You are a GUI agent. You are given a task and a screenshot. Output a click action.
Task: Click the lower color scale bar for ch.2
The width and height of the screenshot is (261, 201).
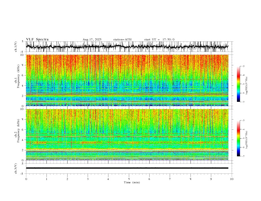pyautogui.click(x=239, y=138)
